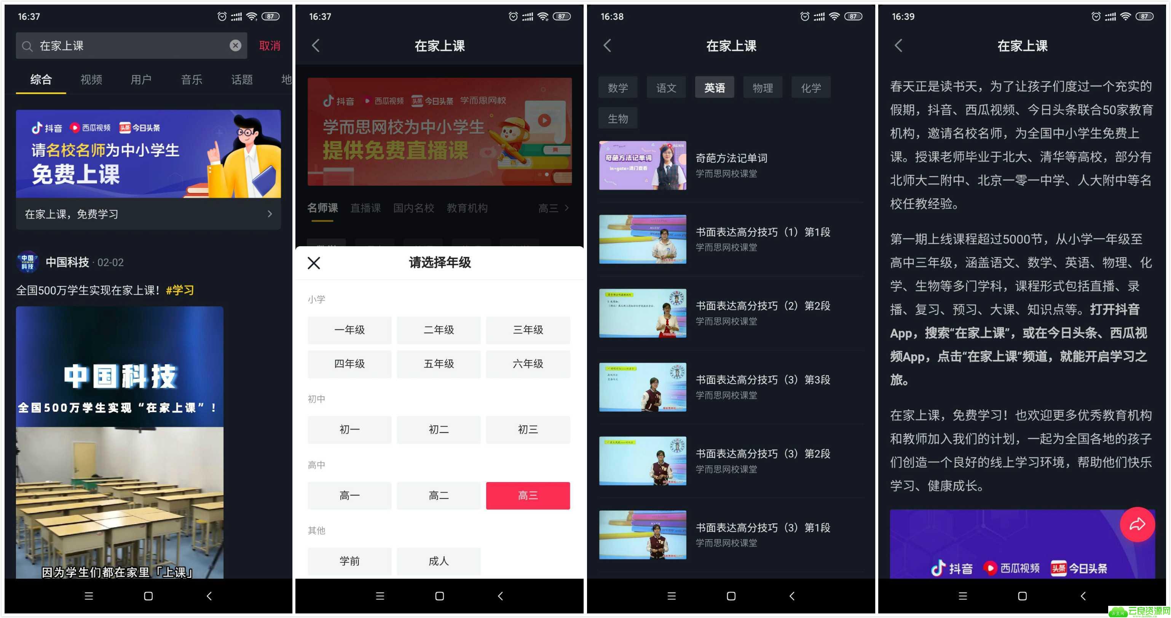The height and width of the screenshot is (618, 1171).
Task: Select 英语 subject tab
Action: pos(713,86)
